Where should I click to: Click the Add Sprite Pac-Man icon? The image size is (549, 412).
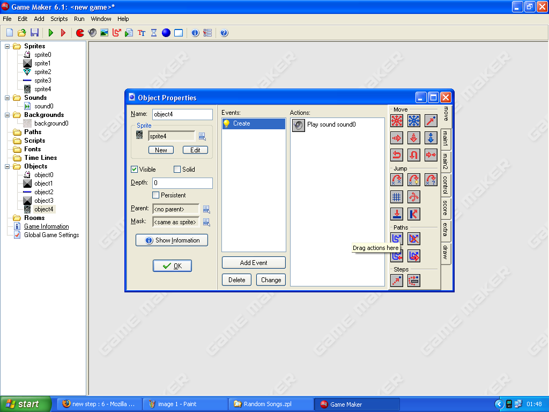(x=80, y=33)
